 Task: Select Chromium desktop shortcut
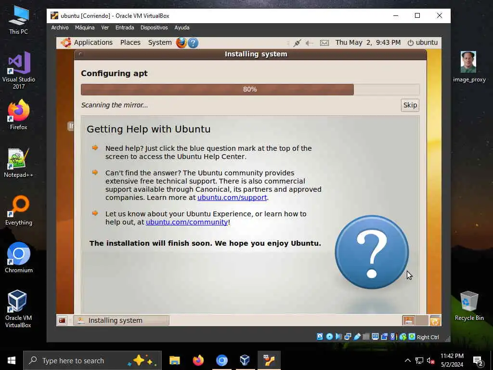(x=19, y=258)
